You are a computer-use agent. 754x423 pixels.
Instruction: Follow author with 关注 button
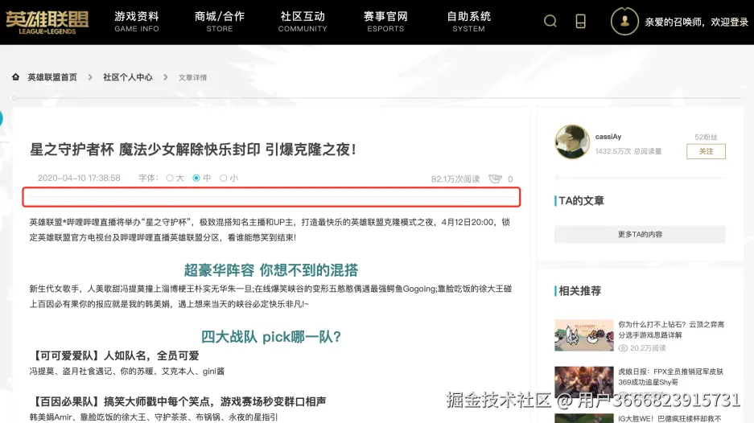pos(706,151)
